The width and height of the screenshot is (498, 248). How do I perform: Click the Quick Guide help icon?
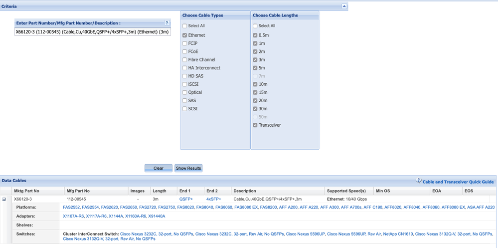tap(419, 181)
